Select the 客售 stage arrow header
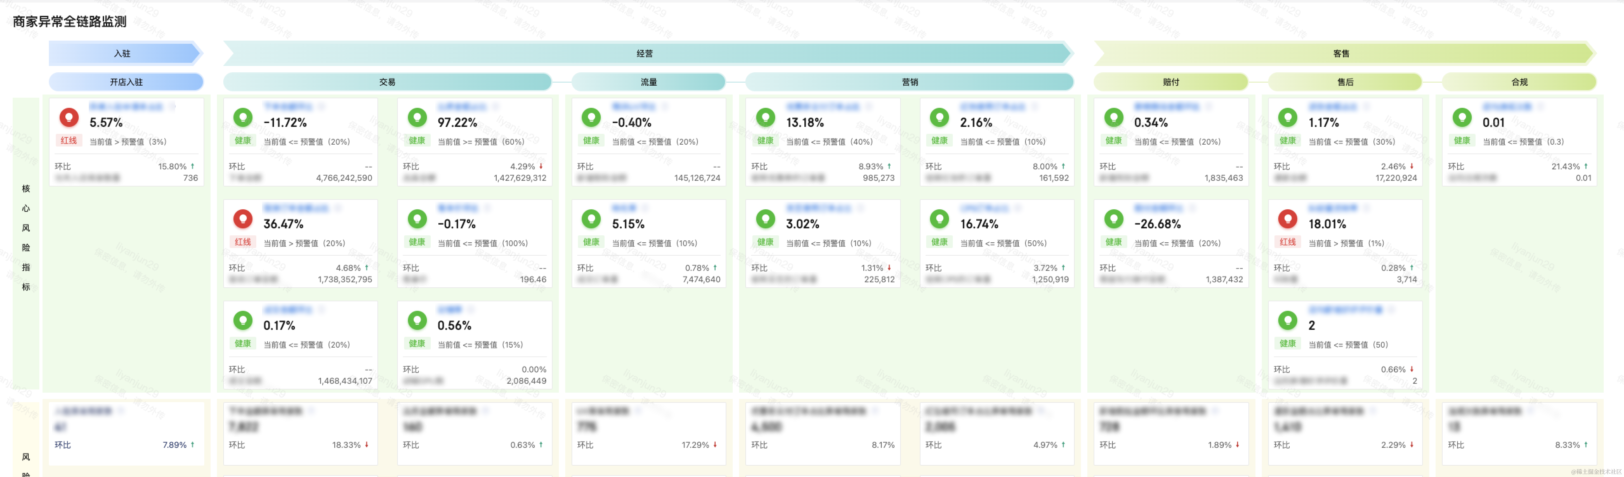The height and width of the screenshot is (477, 1624). (x=1342, y=54)
